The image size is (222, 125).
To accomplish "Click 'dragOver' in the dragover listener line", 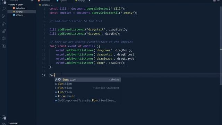I will pos(122,50).
